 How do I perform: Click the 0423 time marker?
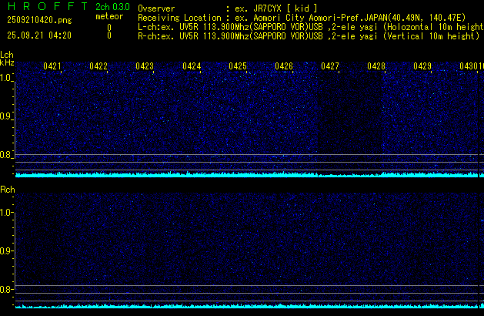pos(145,67)
